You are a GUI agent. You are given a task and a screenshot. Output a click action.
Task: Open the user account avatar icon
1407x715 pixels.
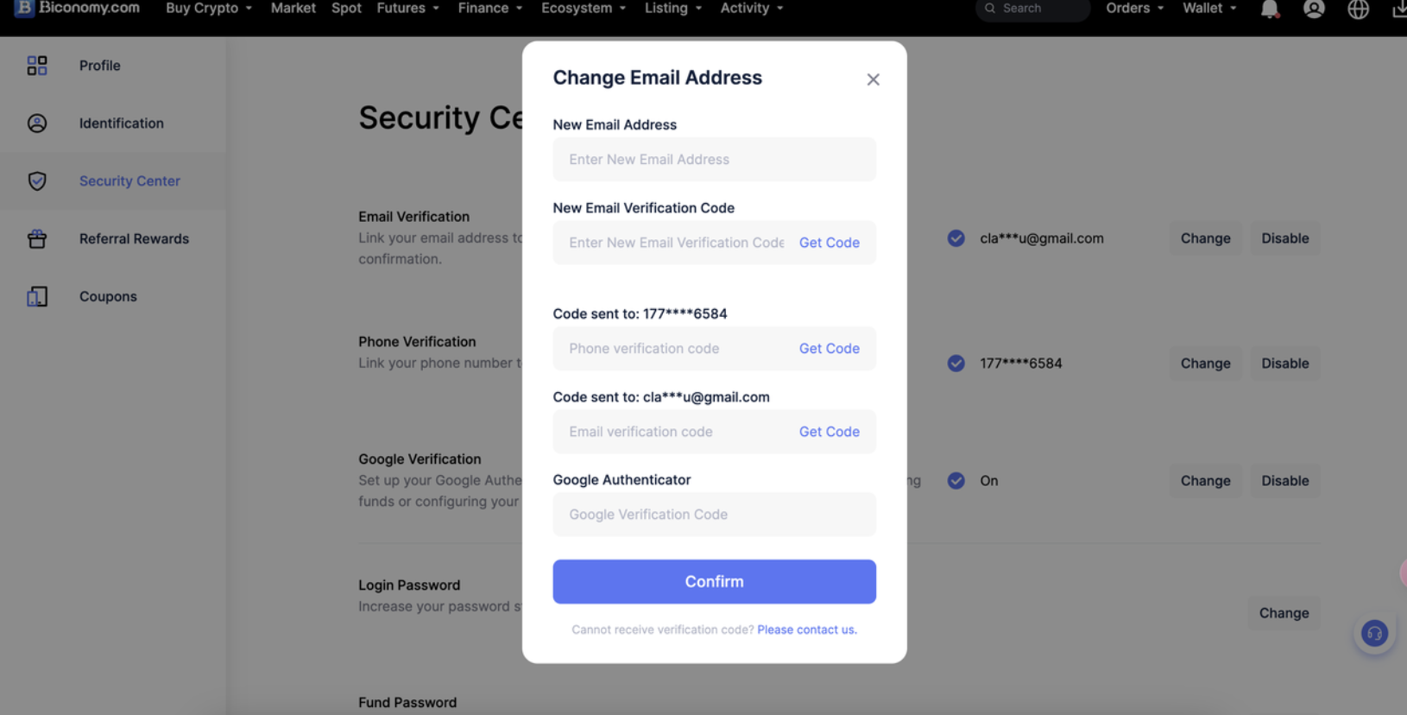point(1314,9)
